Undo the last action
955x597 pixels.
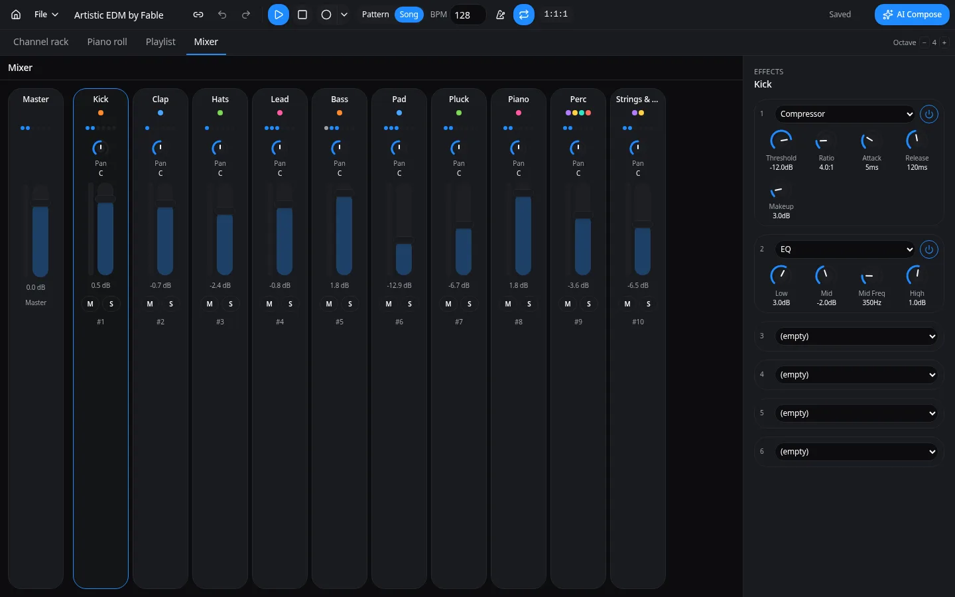pyautogui.click(x=222, y=15)
